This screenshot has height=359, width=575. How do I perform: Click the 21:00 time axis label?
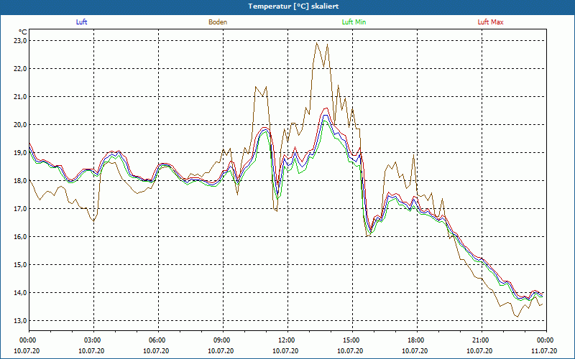pyautogui.click(x=482, y=340)
